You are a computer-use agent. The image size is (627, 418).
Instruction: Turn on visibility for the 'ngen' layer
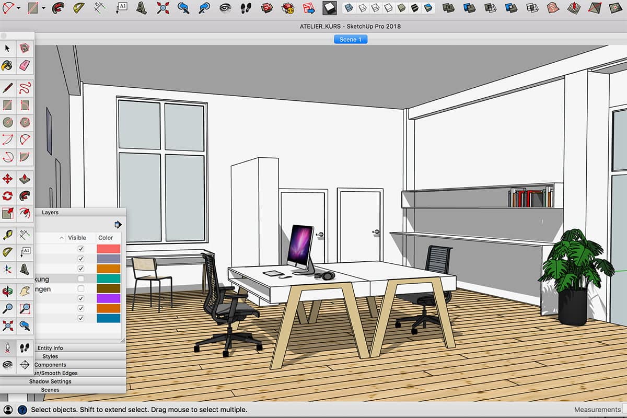click(x=80, y=288)
